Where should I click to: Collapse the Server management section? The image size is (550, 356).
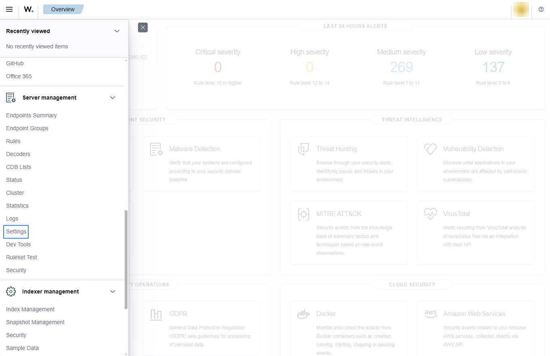tap(113, 98)
